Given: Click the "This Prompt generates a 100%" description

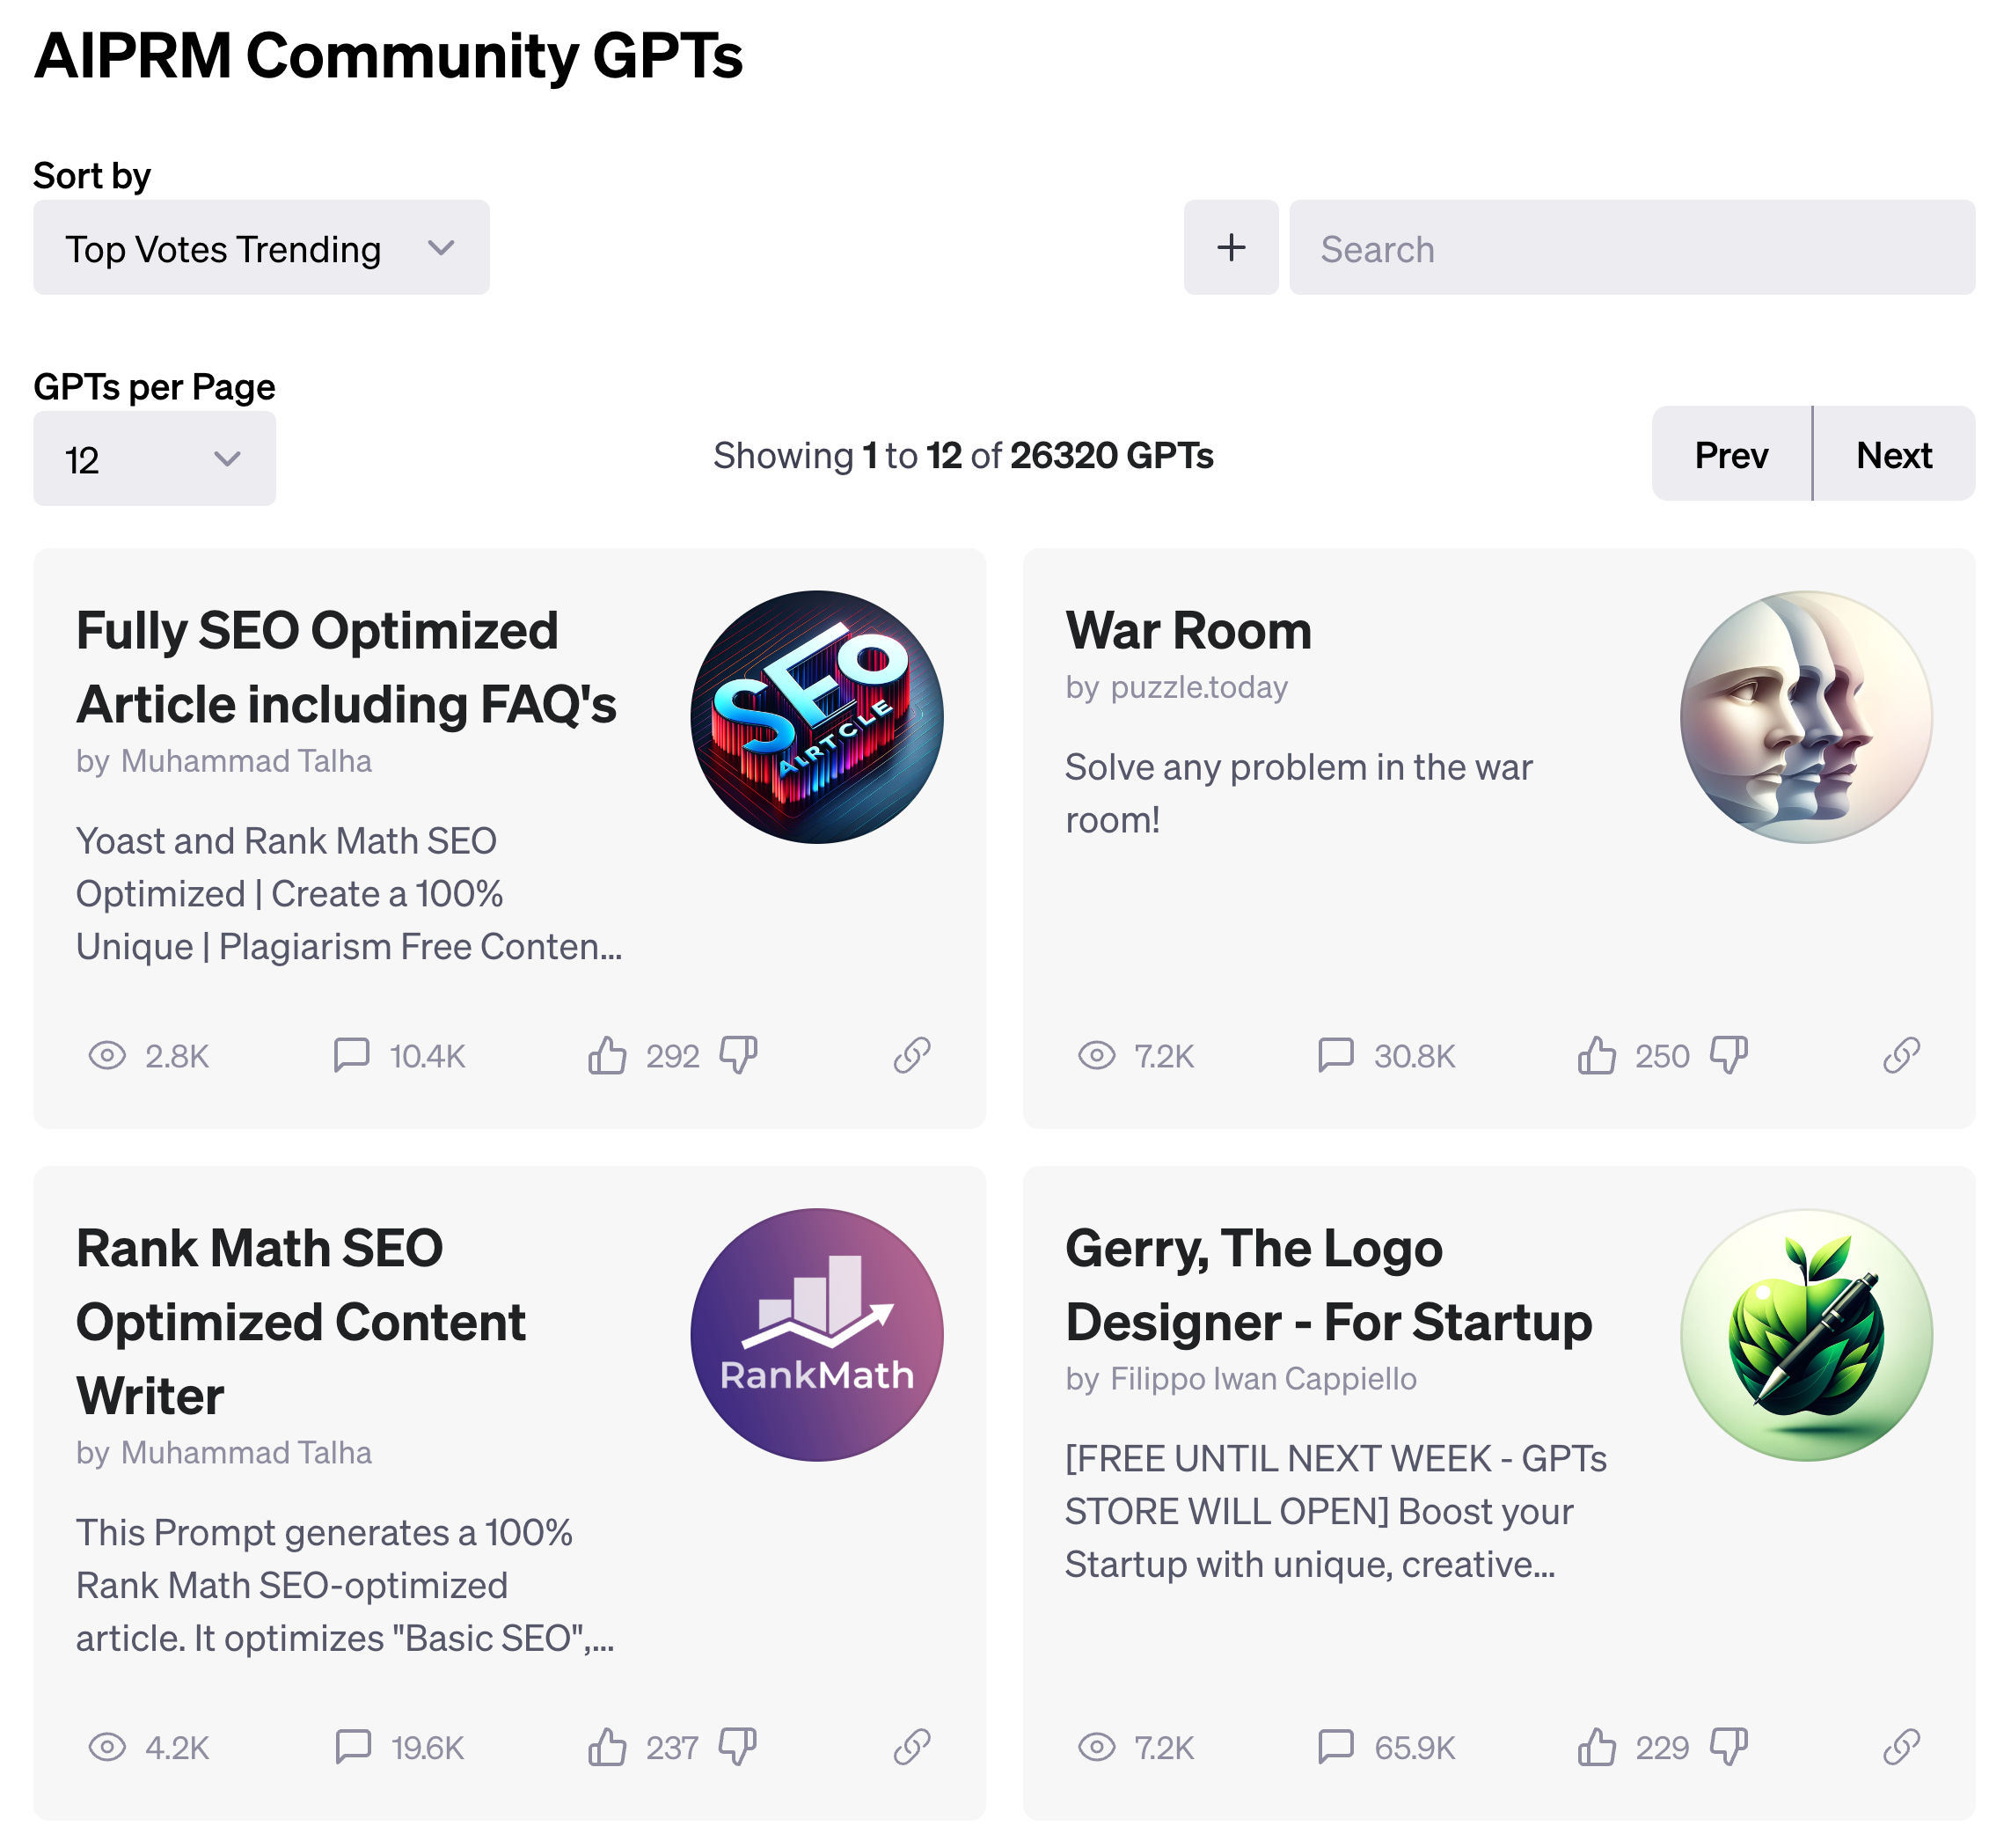Looking at the screenshot, I should (345, 1585).
